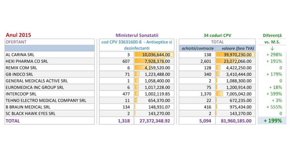Click the value 7,005,042.00
This screenshot has width=290, height=156.
tap(239, 94)
